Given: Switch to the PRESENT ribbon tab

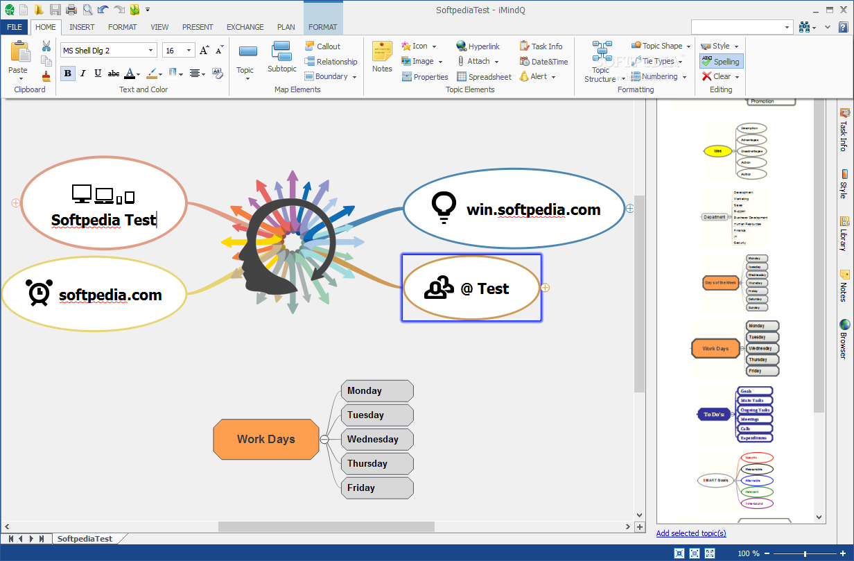Looking at the screenshot, I should point(198,27).
